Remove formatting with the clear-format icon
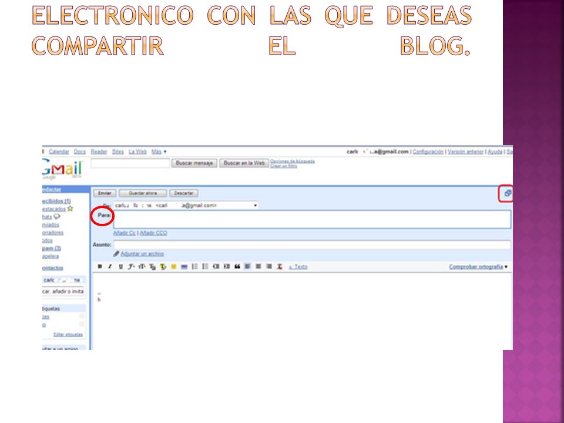The width and height of the screenshot is (564, 423). point(280,267)
